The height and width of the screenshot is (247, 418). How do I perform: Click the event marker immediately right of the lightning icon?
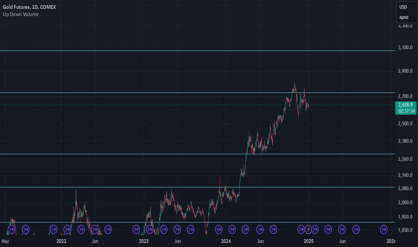(315, 229)
